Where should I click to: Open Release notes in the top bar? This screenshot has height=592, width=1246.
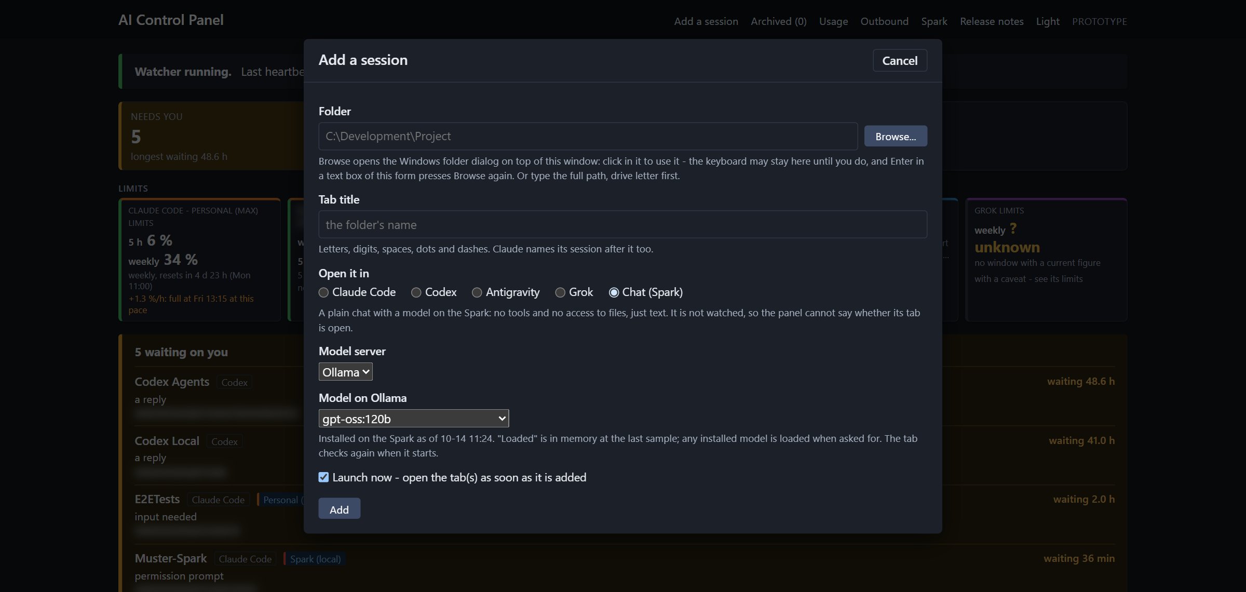point(992,21)
